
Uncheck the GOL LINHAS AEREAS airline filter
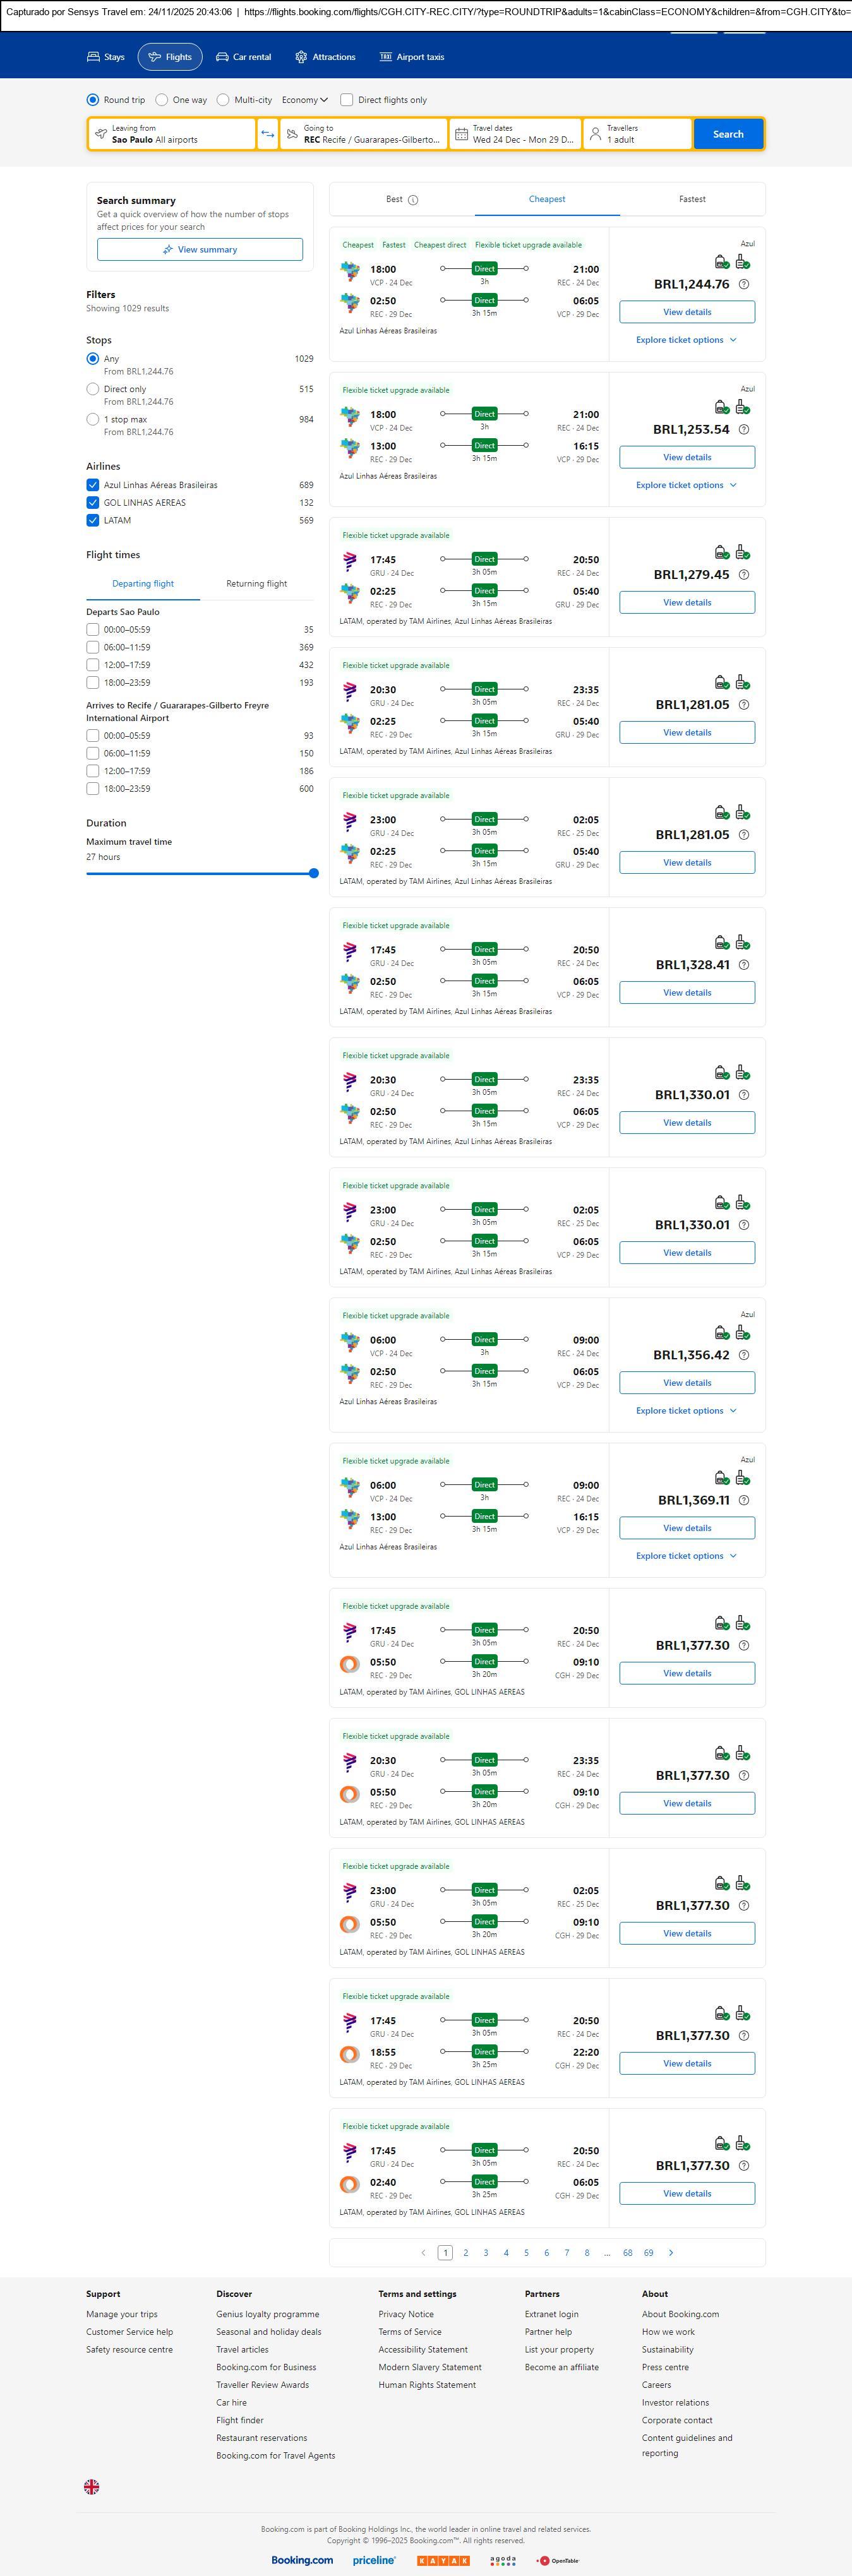click(93, 503)
